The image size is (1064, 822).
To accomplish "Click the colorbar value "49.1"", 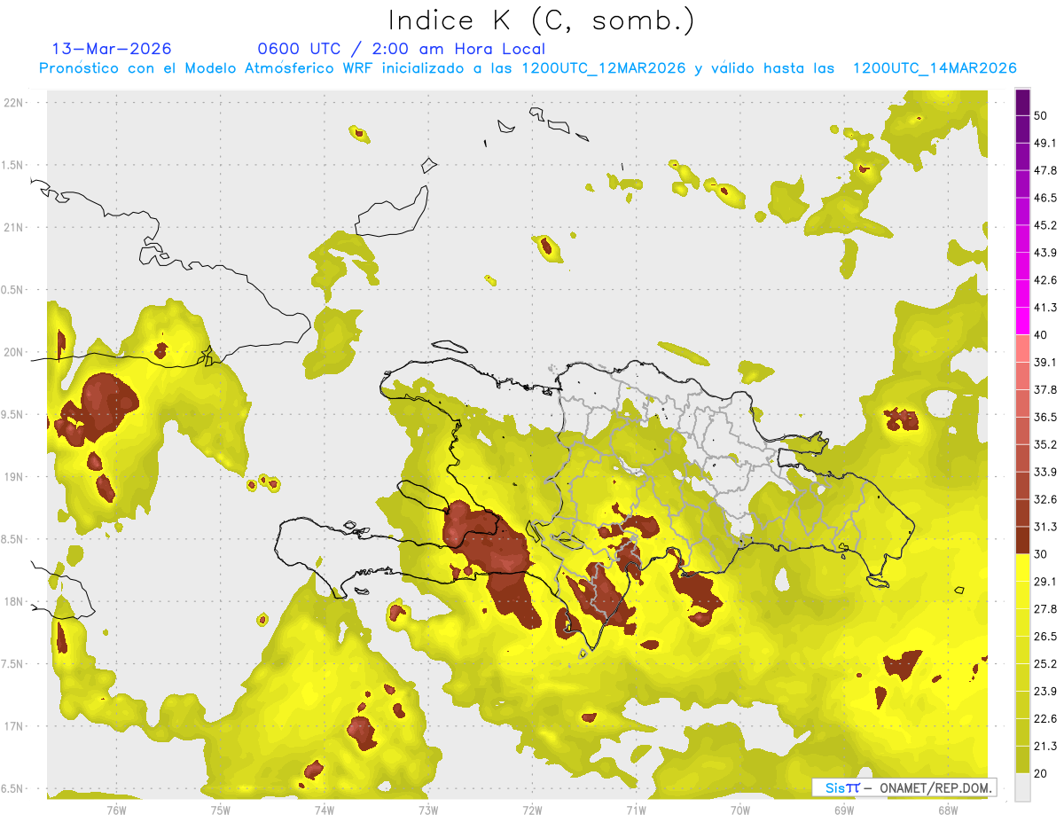I will click(1045, 143).
